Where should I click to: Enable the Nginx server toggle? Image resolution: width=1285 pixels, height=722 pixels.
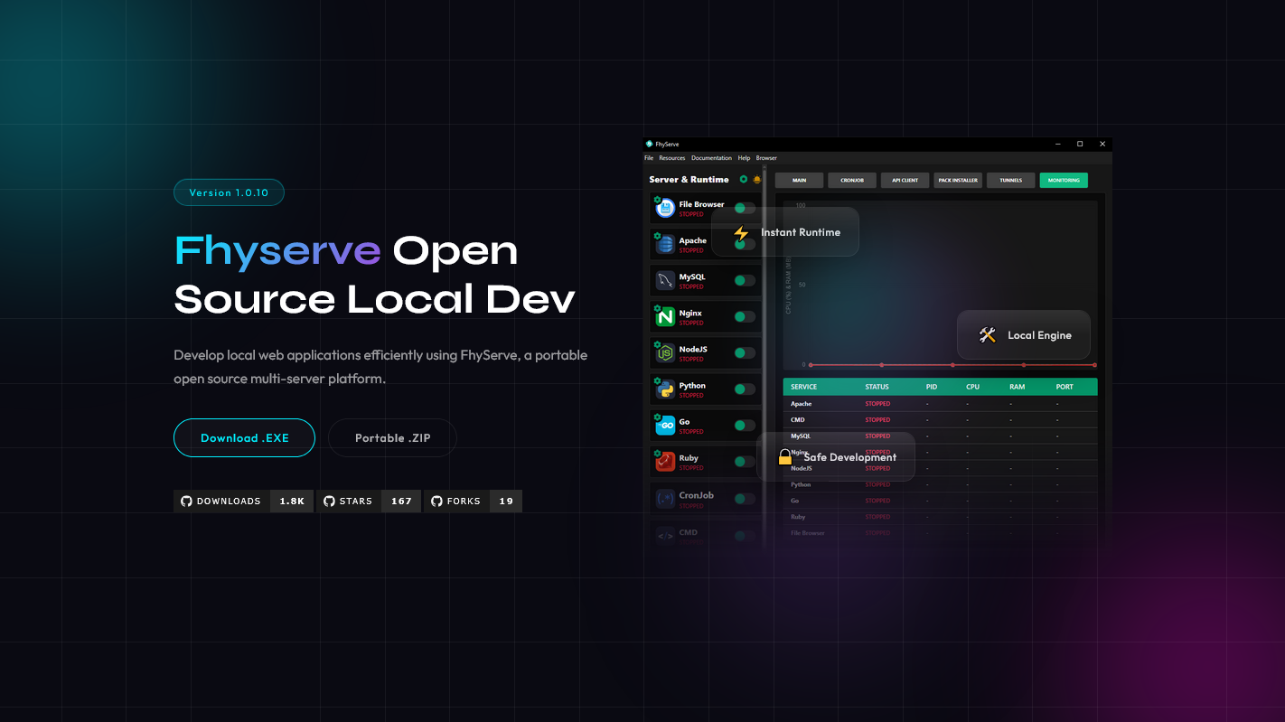tap(745, 316)
